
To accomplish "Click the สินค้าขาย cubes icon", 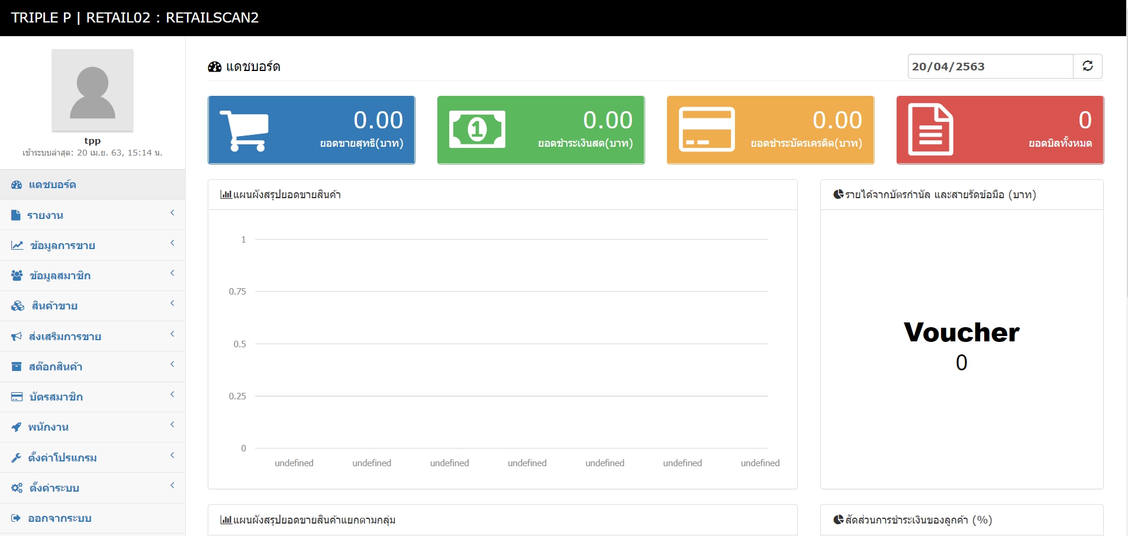I will 18,305.
